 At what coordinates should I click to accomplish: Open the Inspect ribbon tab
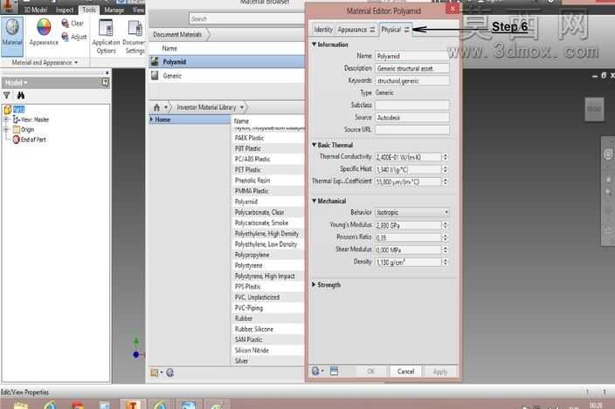coord(65,10)
